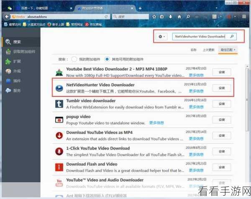The height and width of the screenshot is (199, 251).
Task: Open the best match sort dropdown
Action: click(x=228, y=50)
